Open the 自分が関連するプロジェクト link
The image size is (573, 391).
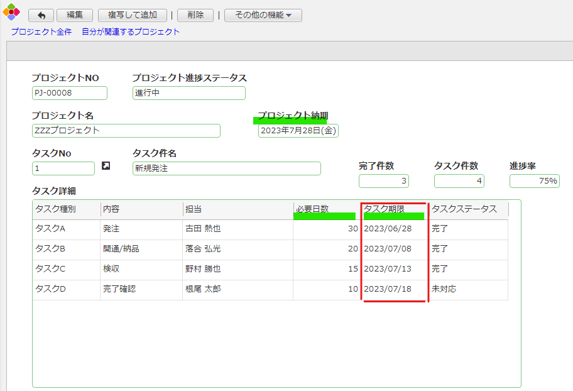click(x=131, y=31)
